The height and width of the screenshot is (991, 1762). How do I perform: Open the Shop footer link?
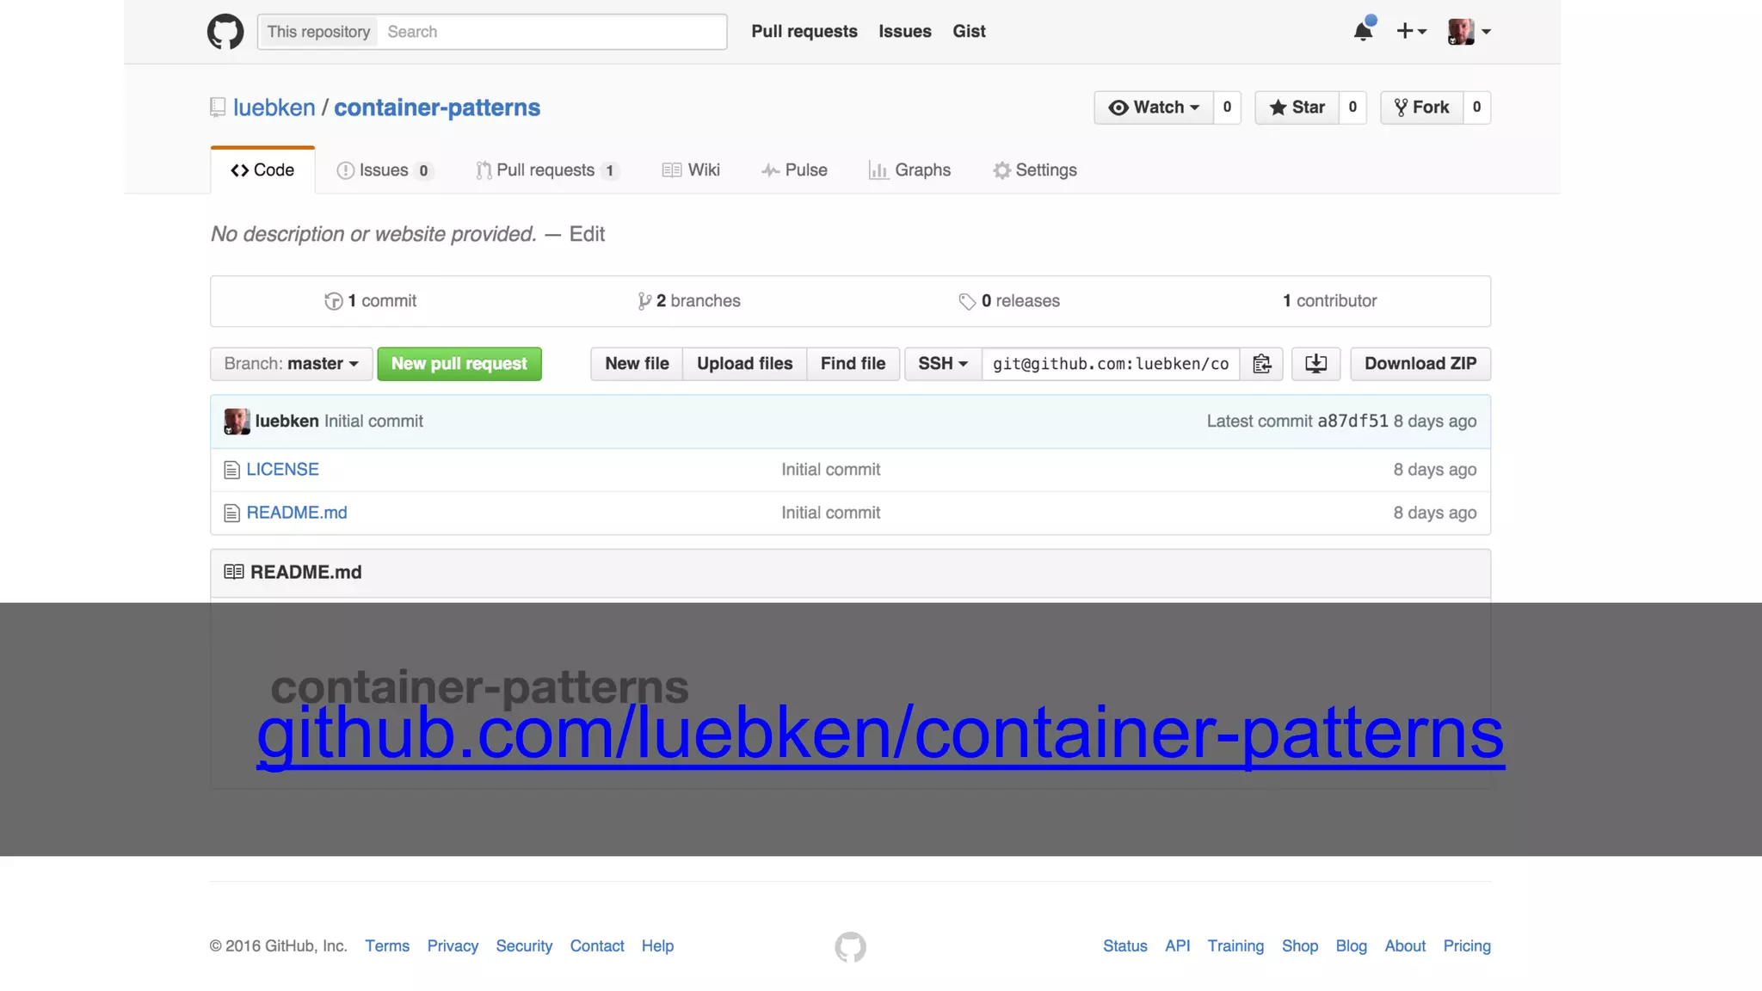click(x=1300, y=946)
